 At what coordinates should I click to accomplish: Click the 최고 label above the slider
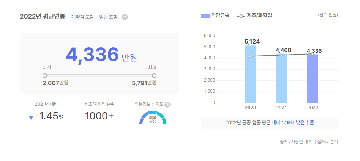click(152, 67)
